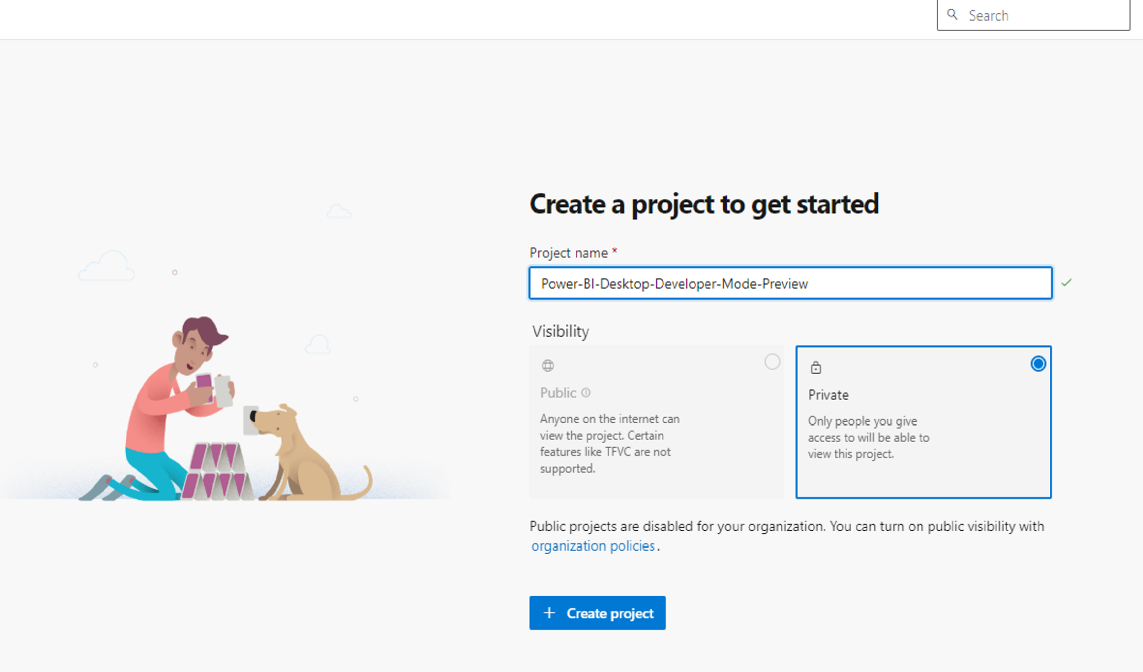This screenshot has height=672, width=1143.
Task: Click the globe icon in the Public card
Action: pos(548,365)
